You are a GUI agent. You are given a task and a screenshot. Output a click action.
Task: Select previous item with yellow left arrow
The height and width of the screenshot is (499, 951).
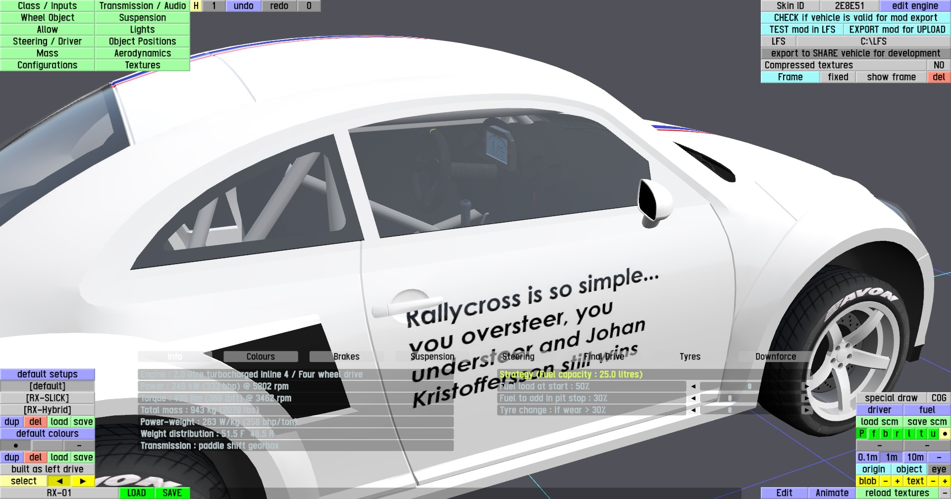click(59, 481)
